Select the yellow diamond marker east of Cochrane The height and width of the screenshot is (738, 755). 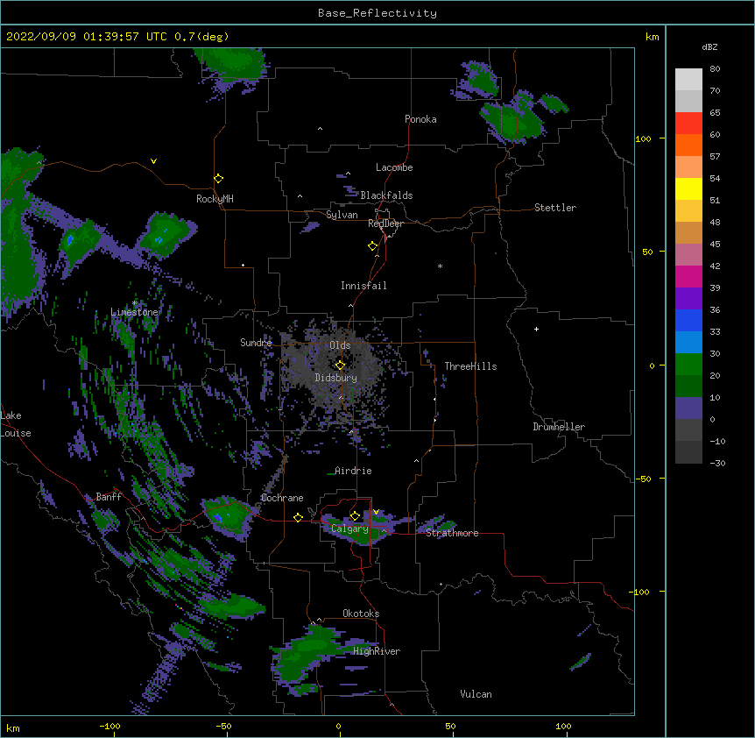coord(298,517)
